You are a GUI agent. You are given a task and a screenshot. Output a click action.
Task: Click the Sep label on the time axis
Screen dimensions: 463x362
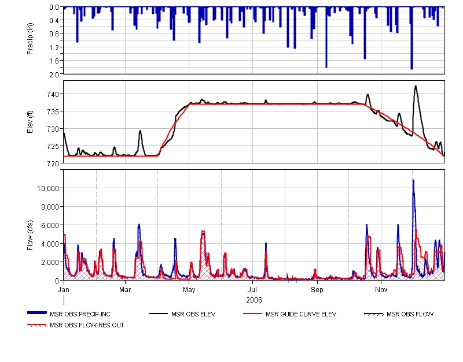(x=317, y=290)
